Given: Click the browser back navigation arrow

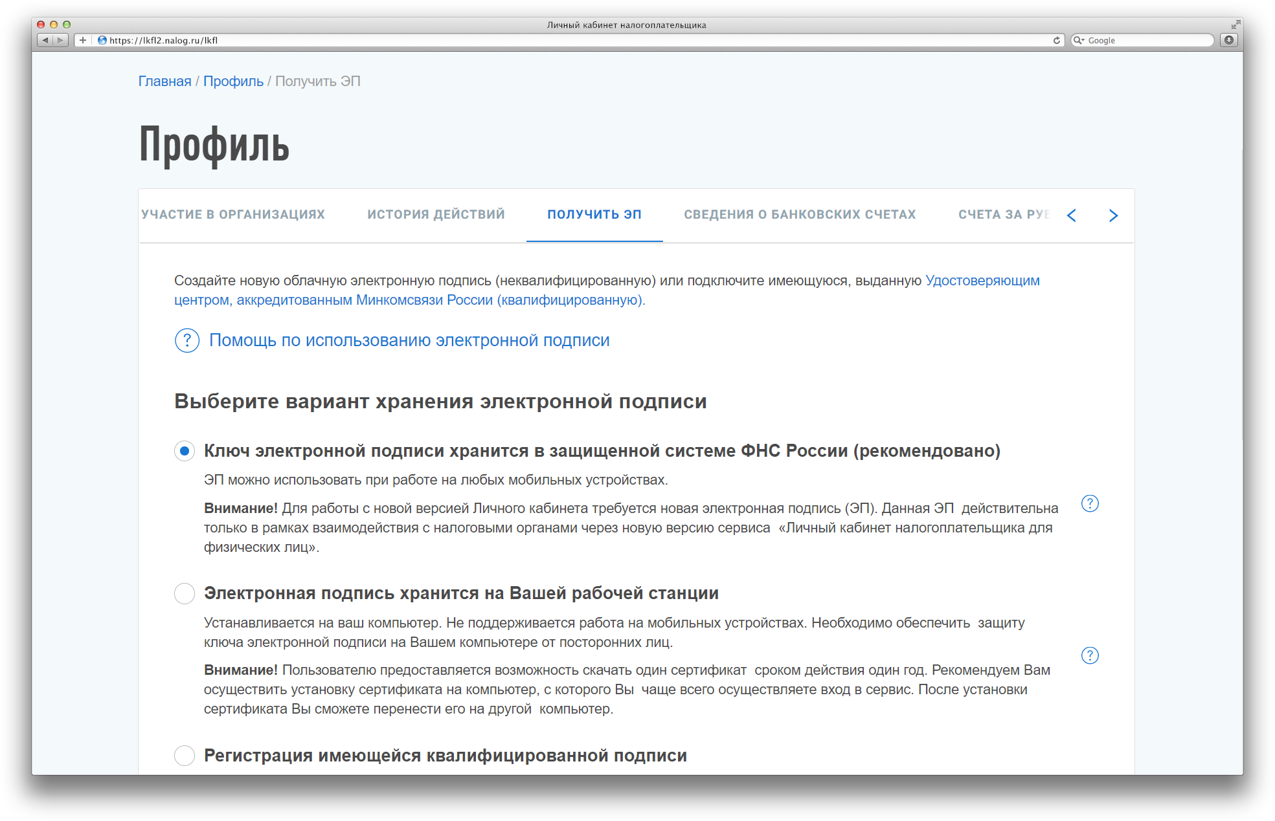Looking at the screenshot, I should (x=45, y=40).
